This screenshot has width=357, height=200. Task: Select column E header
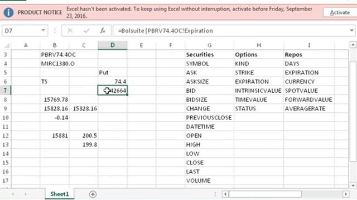[x=141, y=46]
